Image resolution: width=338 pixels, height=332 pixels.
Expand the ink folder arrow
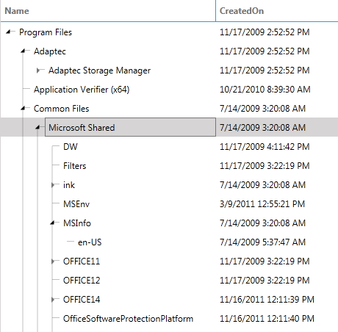pyautogui.click(x=53, y=185)
